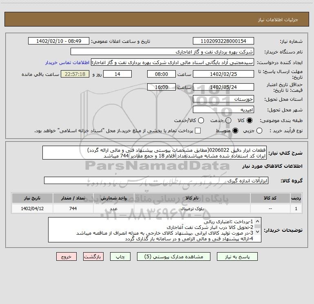
Task: Click row number cell 1
Action: [x=296, y=209]
